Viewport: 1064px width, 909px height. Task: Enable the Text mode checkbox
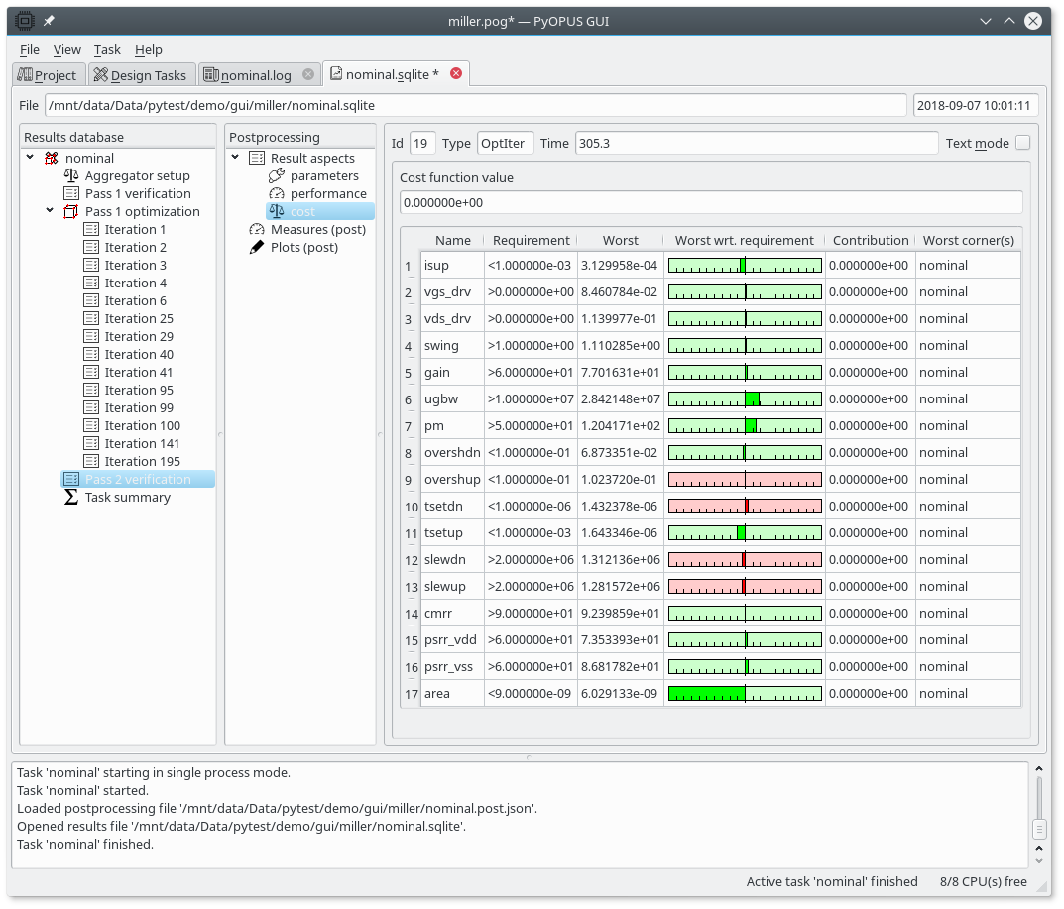click(x=1022, y=143)
